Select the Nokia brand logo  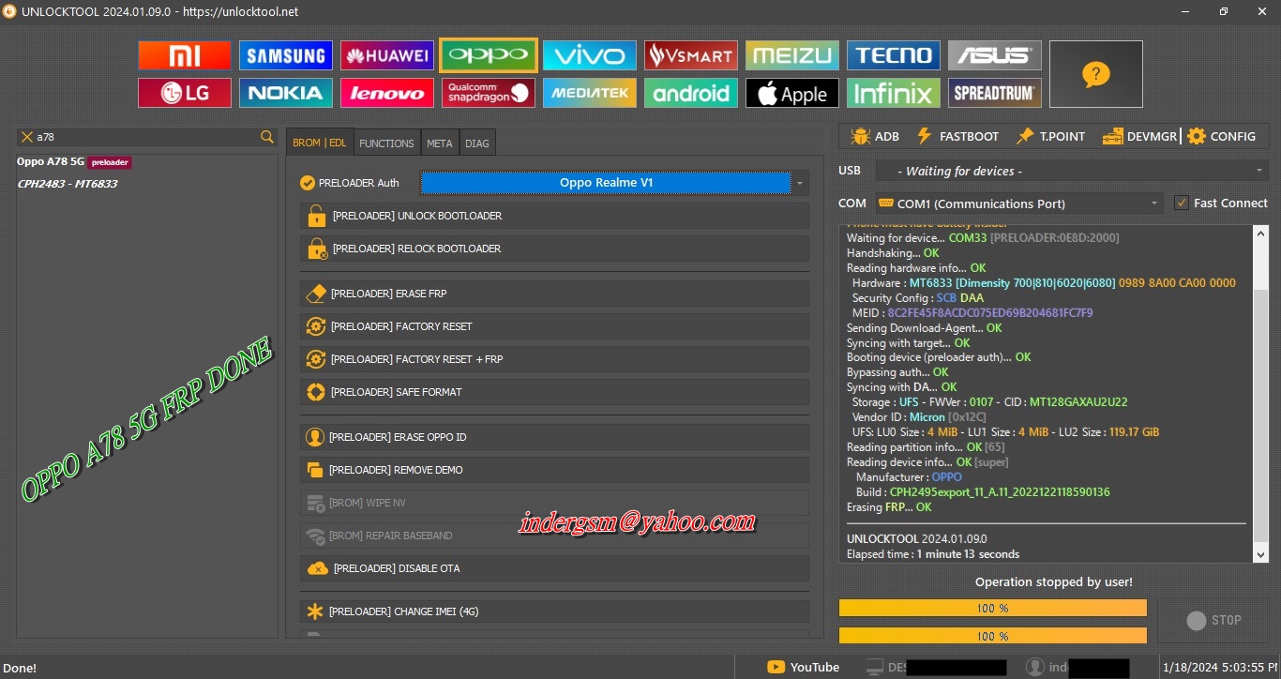285,93
